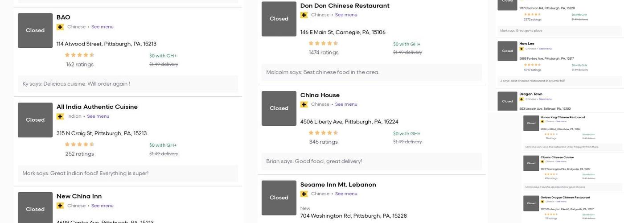Click the 252 ratings count for All India

(79, 154)
